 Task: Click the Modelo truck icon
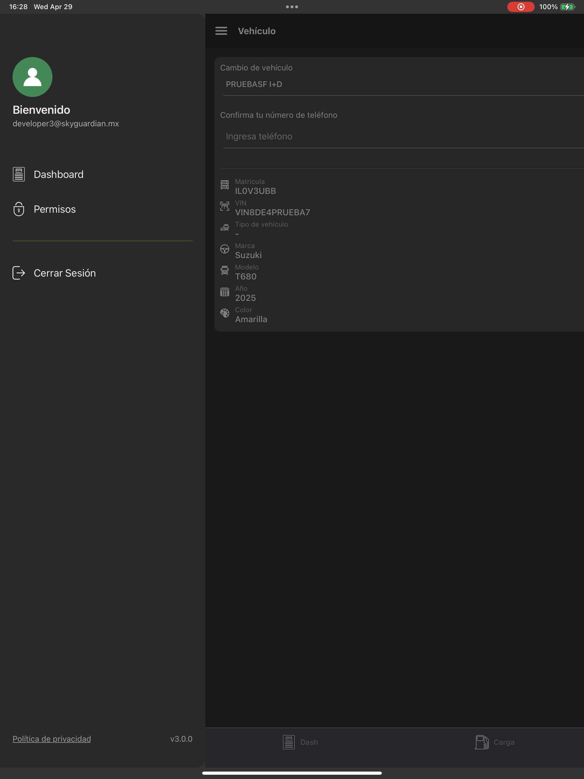pos(225,270)
